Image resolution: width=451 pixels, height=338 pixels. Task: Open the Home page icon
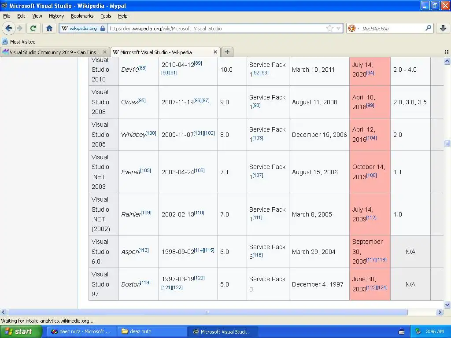coord(49,28)
